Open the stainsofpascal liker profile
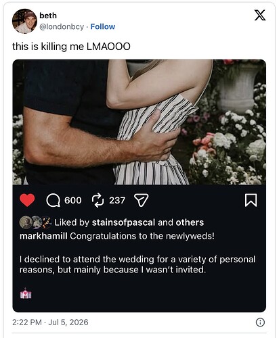The image size is (279, 338). [123, 222]
